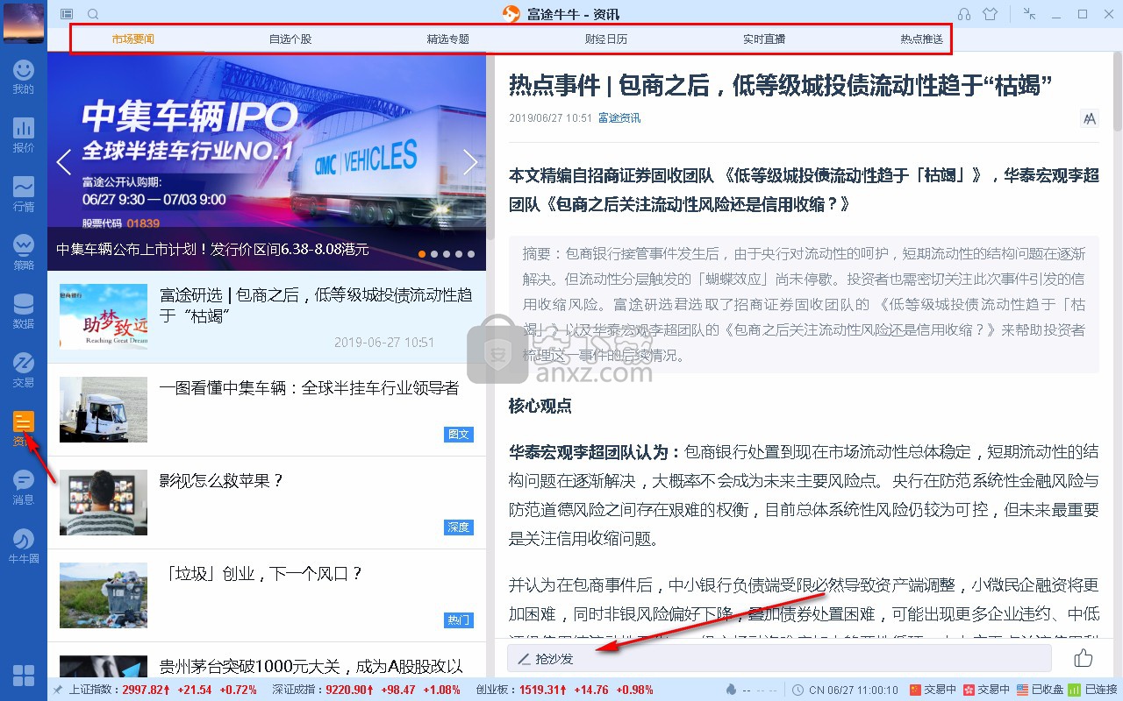This screenshot has width=1123, height=701.
Task: Open the search magnifier icon
Action: (93, 14)
